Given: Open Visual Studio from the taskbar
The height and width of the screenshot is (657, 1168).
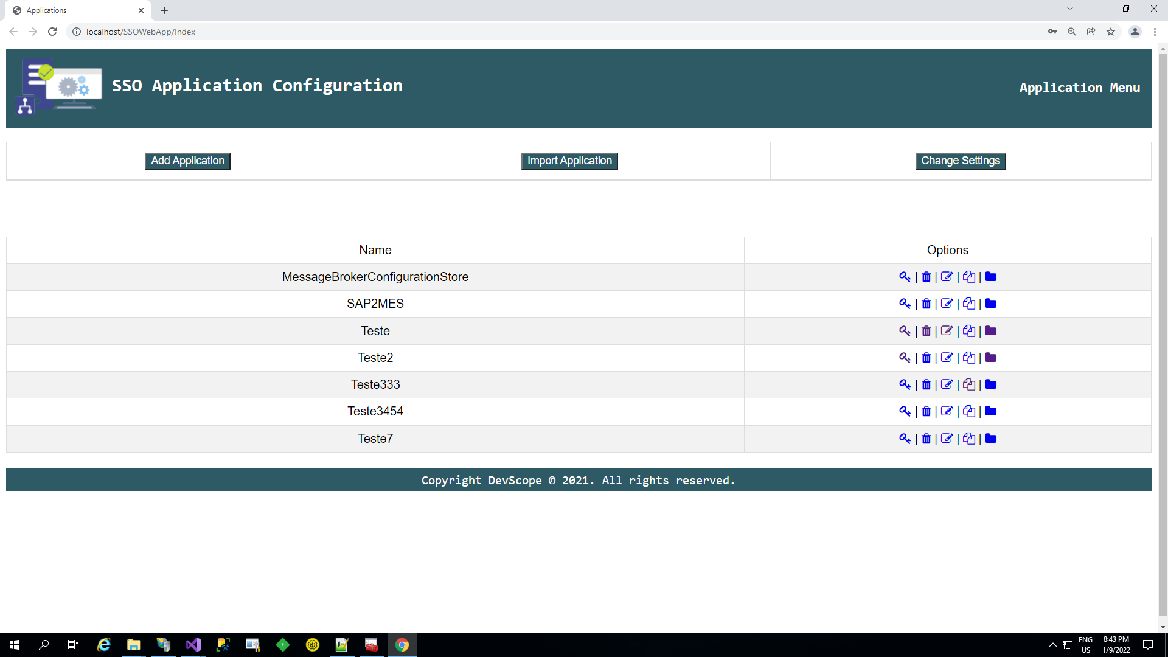Looking at the screenshot, I should click(x=193, y=645).
